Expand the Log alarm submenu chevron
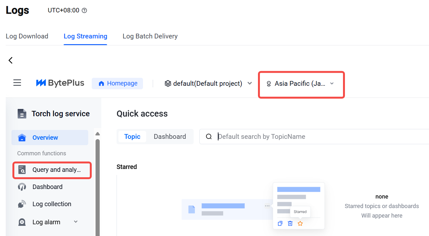Image resolution: width=429 pixels, height=236 pixels. pos(76,222)
